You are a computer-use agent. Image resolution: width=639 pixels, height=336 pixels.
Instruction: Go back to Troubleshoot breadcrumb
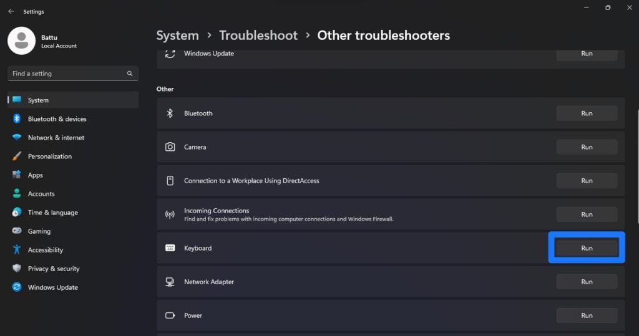click(258, 36)
